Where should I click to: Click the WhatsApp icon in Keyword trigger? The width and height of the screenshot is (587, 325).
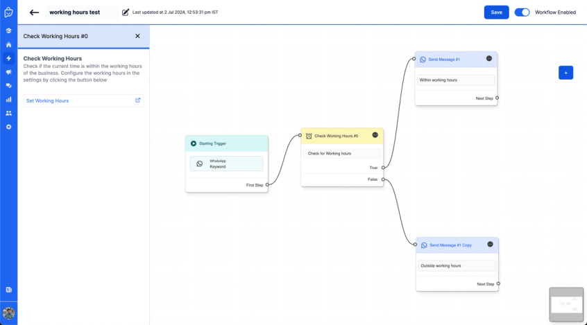[200, 164]
